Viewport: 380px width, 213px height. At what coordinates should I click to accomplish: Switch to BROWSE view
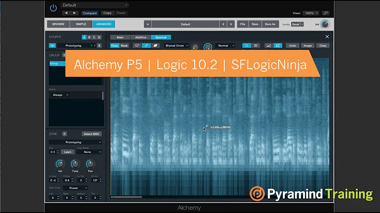click(58, 24)
